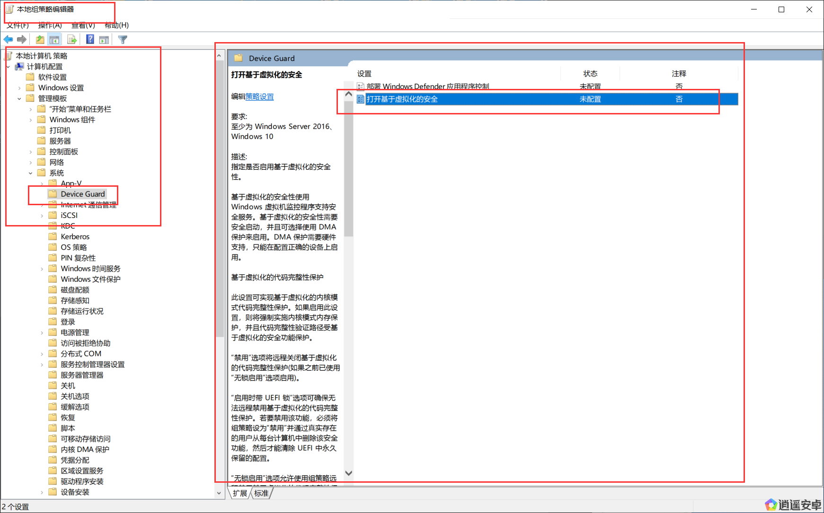Select the 计算机配置 computer icon node
Screen dimensions: 824x513
tap(19, 67)
